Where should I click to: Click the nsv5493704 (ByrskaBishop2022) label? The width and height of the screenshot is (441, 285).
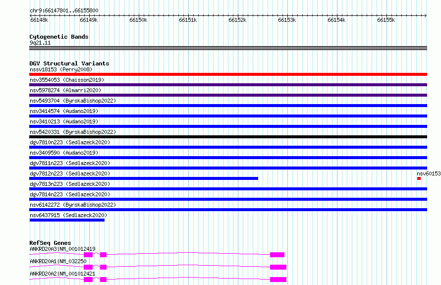point(73,101)
